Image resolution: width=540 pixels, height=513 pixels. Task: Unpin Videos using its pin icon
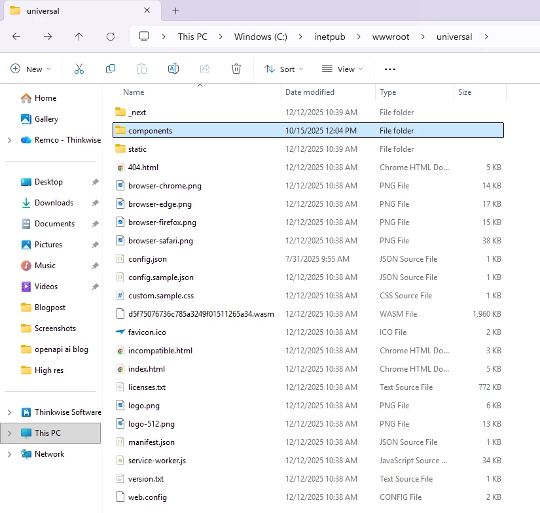point(96,287)
